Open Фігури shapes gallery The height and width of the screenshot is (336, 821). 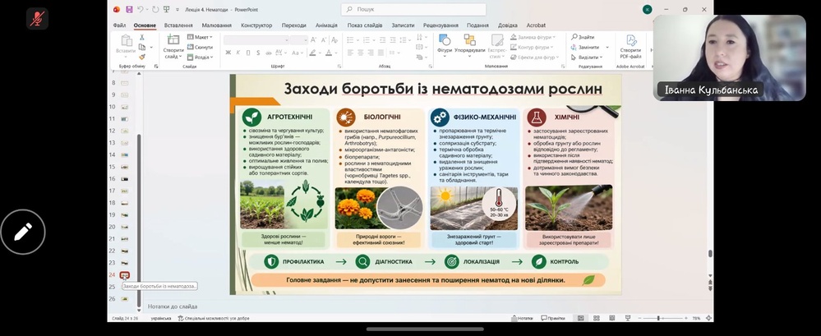[445, 44]
